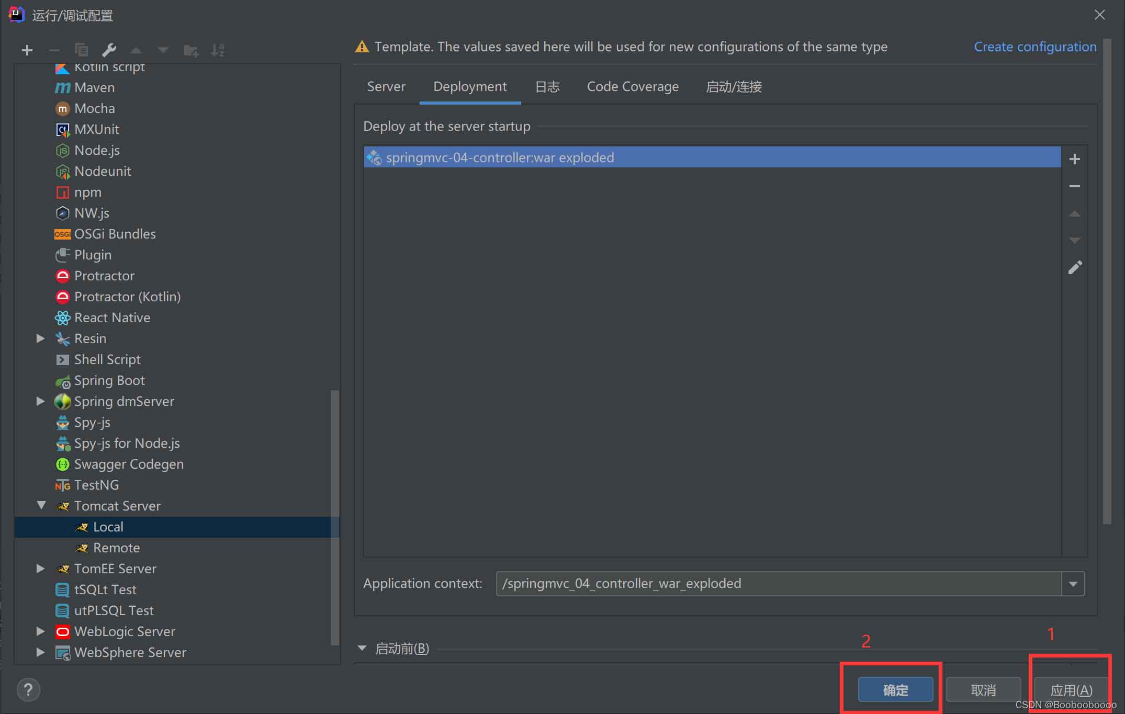
Task: Move artifact down arrow in deployment list
Action: pyautogui.click(x=1075, y=241)
